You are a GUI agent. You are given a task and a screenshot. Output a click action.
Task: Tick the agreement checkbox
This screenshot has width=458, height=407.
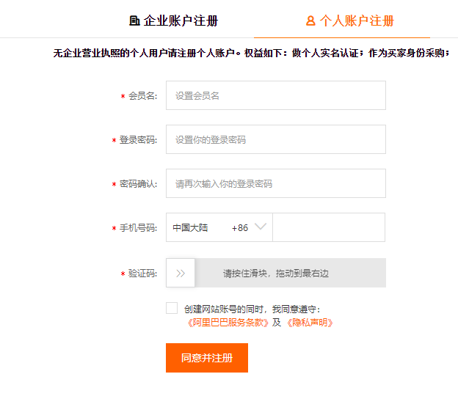(172, 308)
